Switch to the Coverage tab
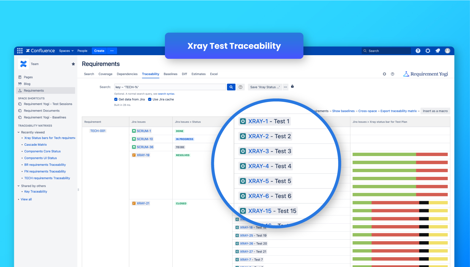 (105, 74)
